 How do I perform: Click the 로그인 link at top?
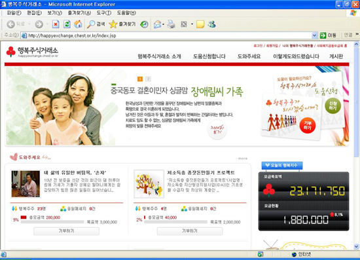coord(258,46)
